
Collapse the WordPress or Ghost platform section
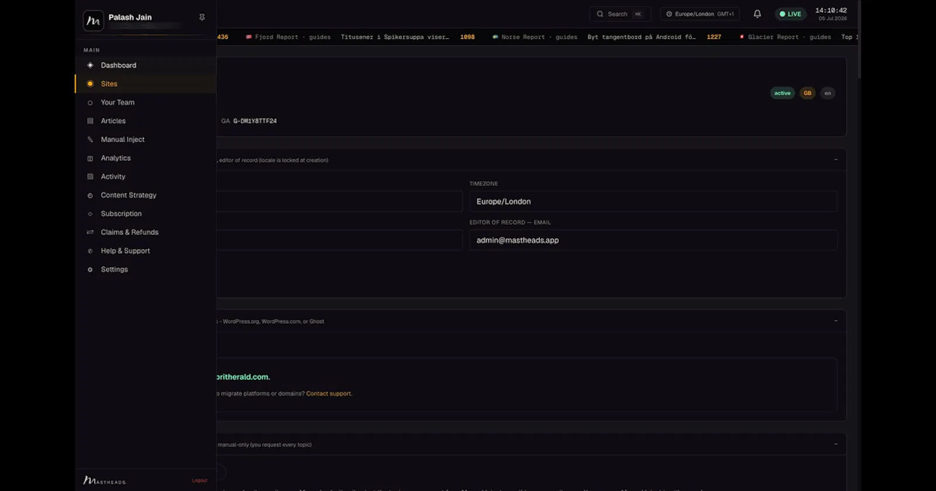[835, 321]
